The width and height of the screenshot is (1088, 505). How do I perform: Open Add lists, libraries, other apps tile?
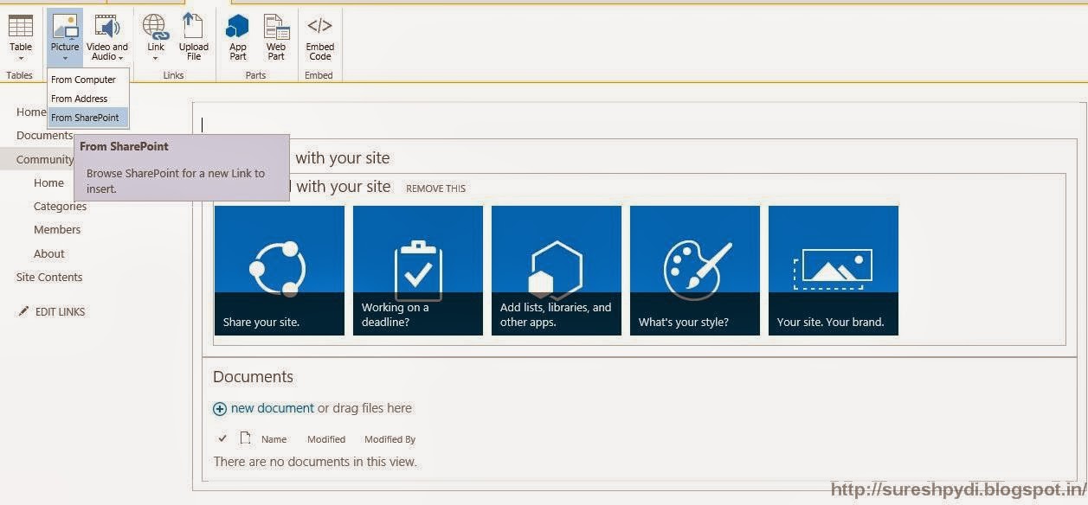point(557,270)
